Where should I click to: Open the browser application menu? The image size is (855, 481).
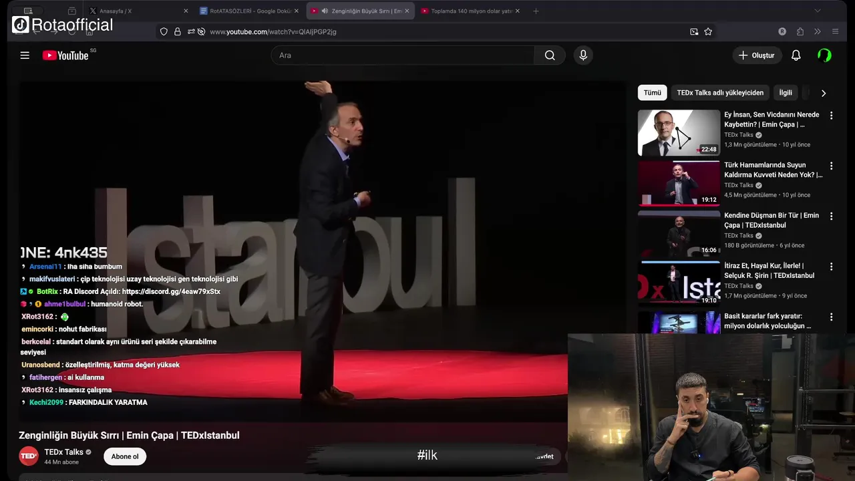coord(835,31)
